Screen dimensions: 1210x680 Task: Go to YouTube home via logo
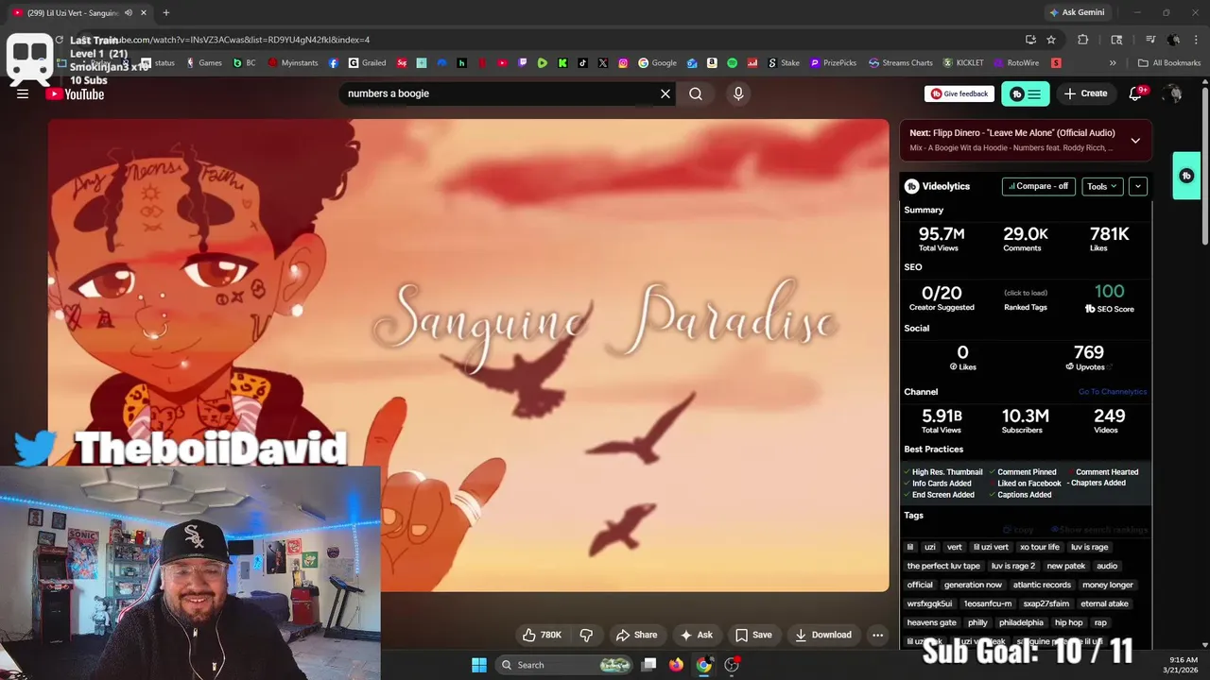tap(76, 93)
